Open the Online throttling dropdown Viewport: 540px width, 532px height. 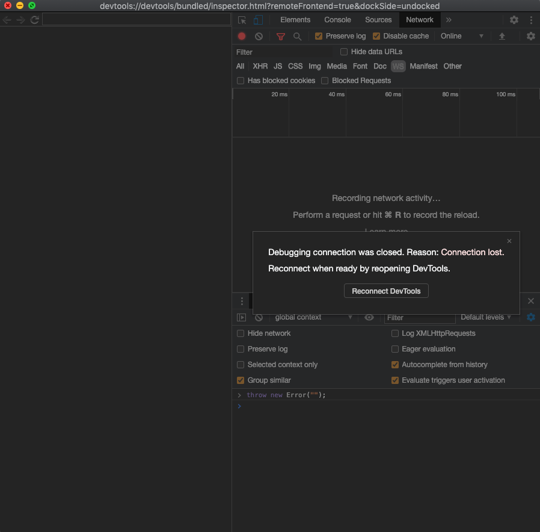point(462,36)
